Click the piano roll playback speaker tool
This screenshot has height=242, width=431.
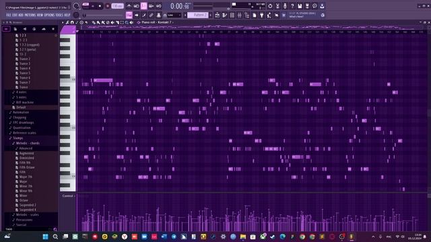coord(131,22)
